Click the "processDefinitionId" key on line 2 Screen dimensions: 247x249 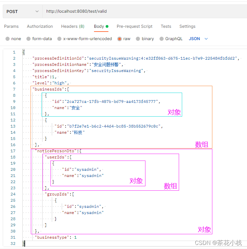58,58
